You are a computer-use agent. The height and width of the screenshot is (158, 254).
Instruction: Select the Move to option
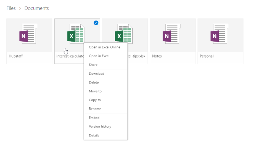coord(95,91)
